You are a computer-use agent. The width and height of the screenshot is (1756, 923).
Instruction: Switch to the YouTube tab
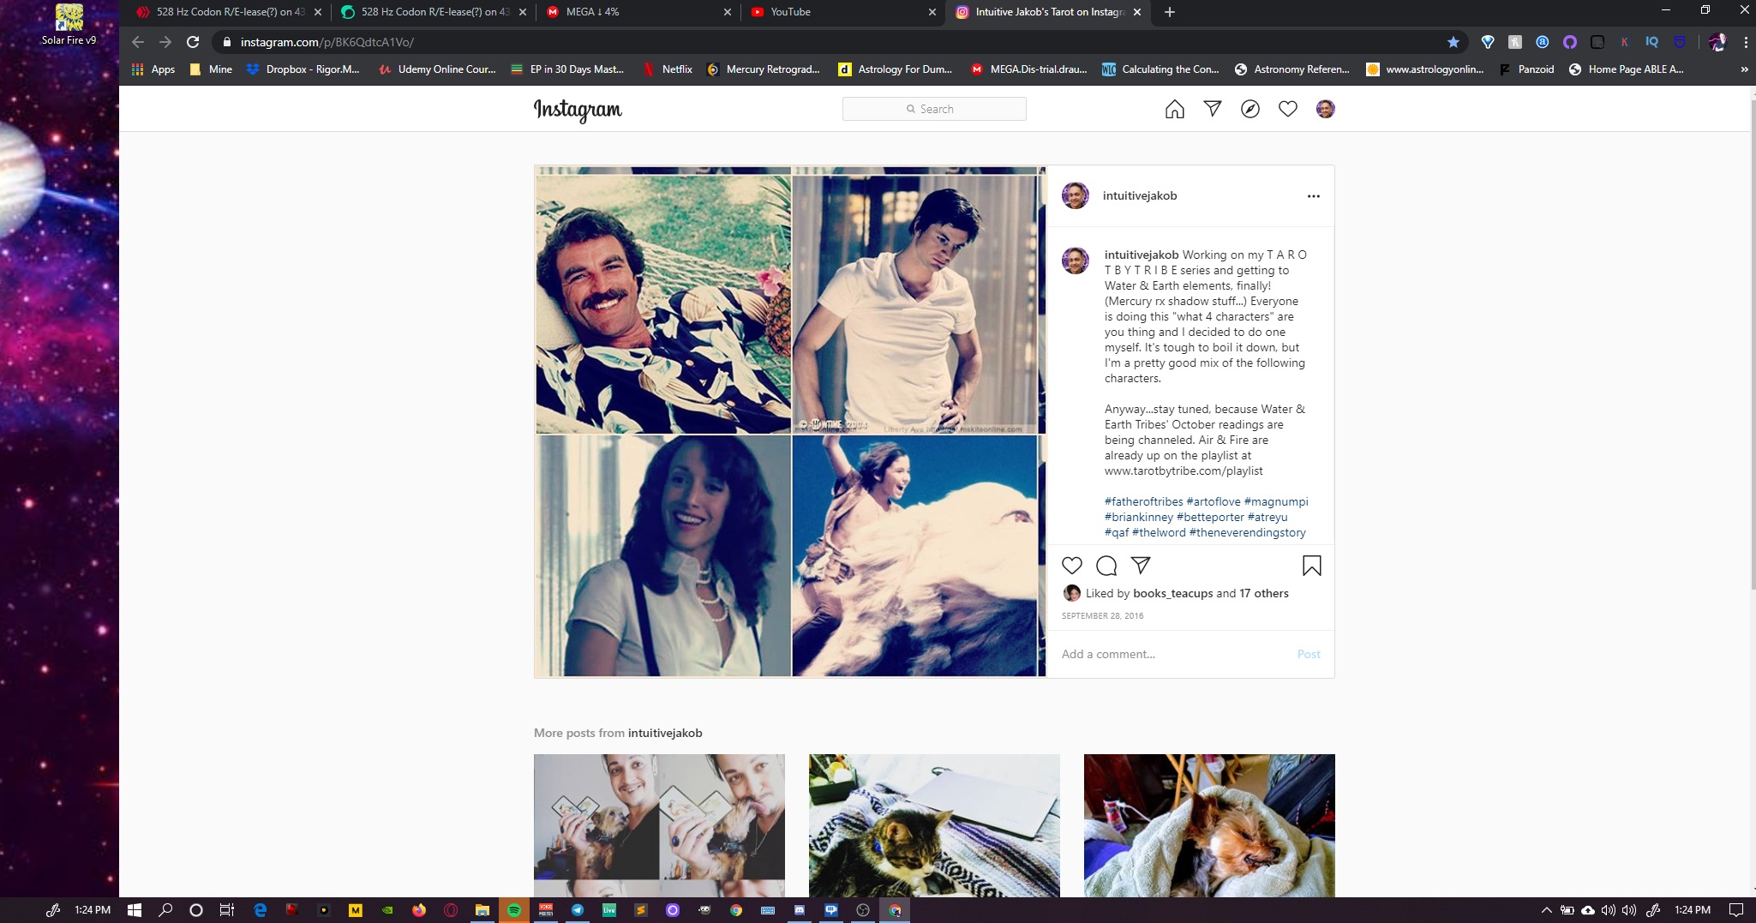[x=843, y=12]
